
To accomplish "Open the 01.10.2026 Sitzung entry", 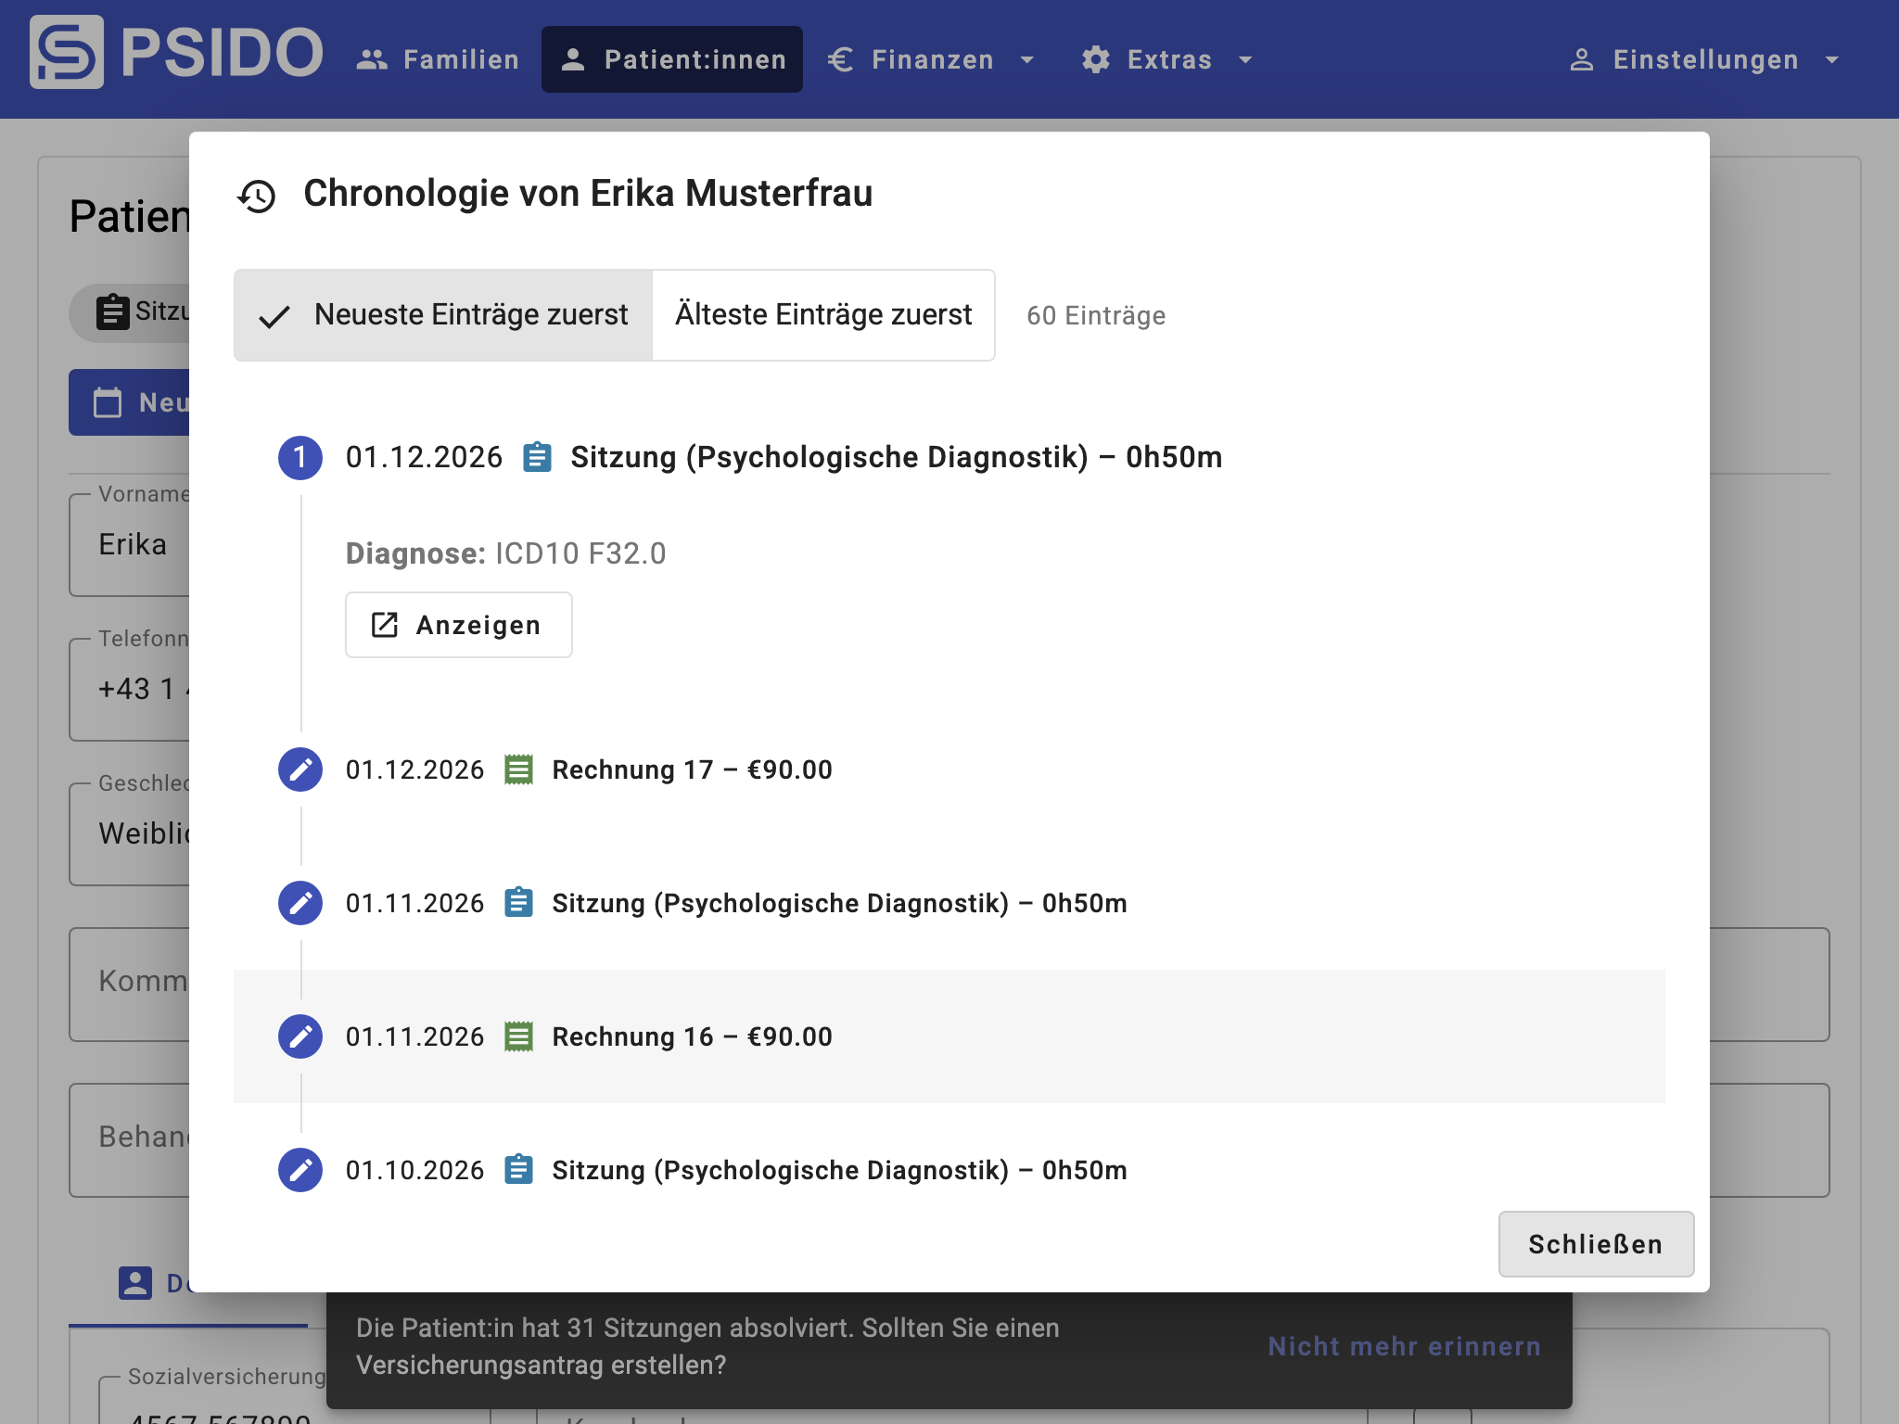I will pyautogui.click(x=839, y=1170).
